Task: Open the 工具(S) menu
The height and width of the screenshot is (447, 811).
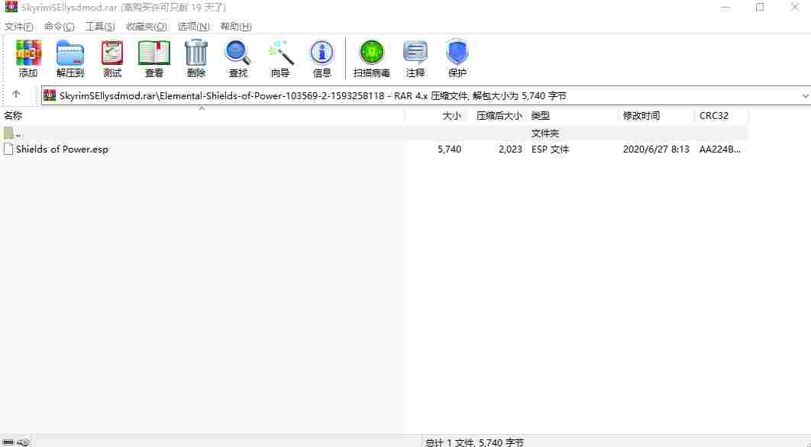Action: [100, 27]
